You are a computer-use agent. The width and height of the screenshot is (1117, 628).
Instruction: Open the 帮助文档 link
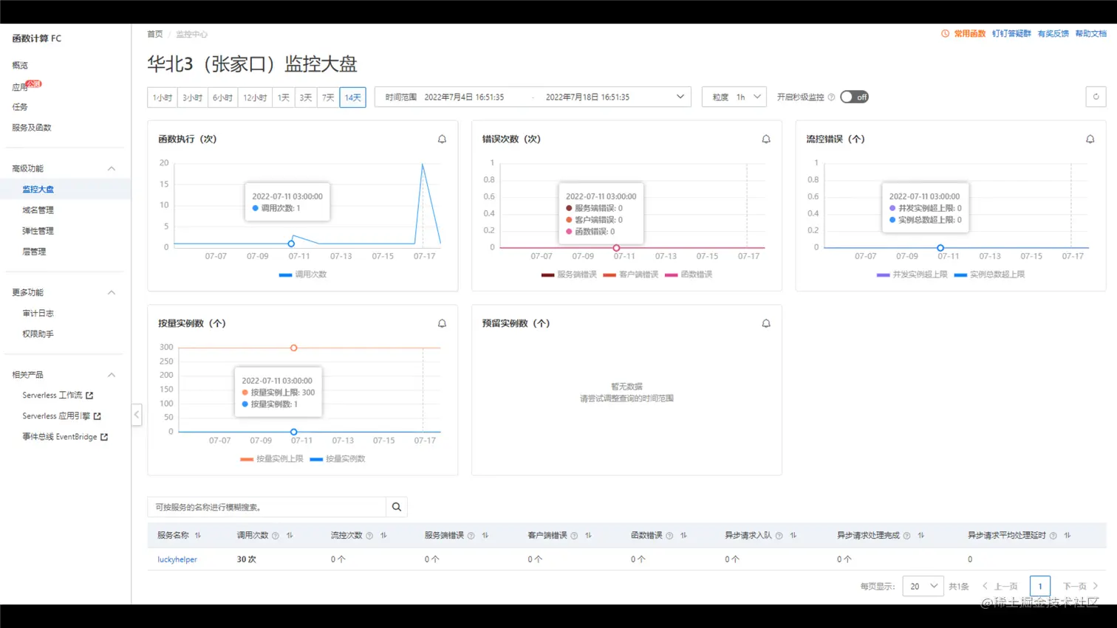[1090, 34]
